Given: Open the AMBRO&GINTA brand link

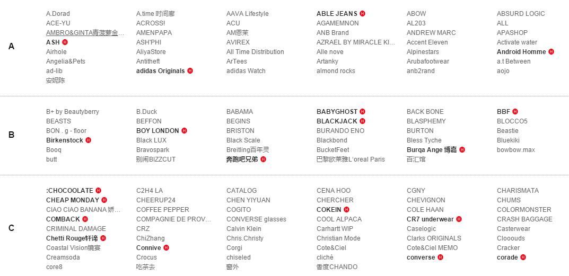Looking at the screenshot, I should pyautogui.click(x=85, y=33).
